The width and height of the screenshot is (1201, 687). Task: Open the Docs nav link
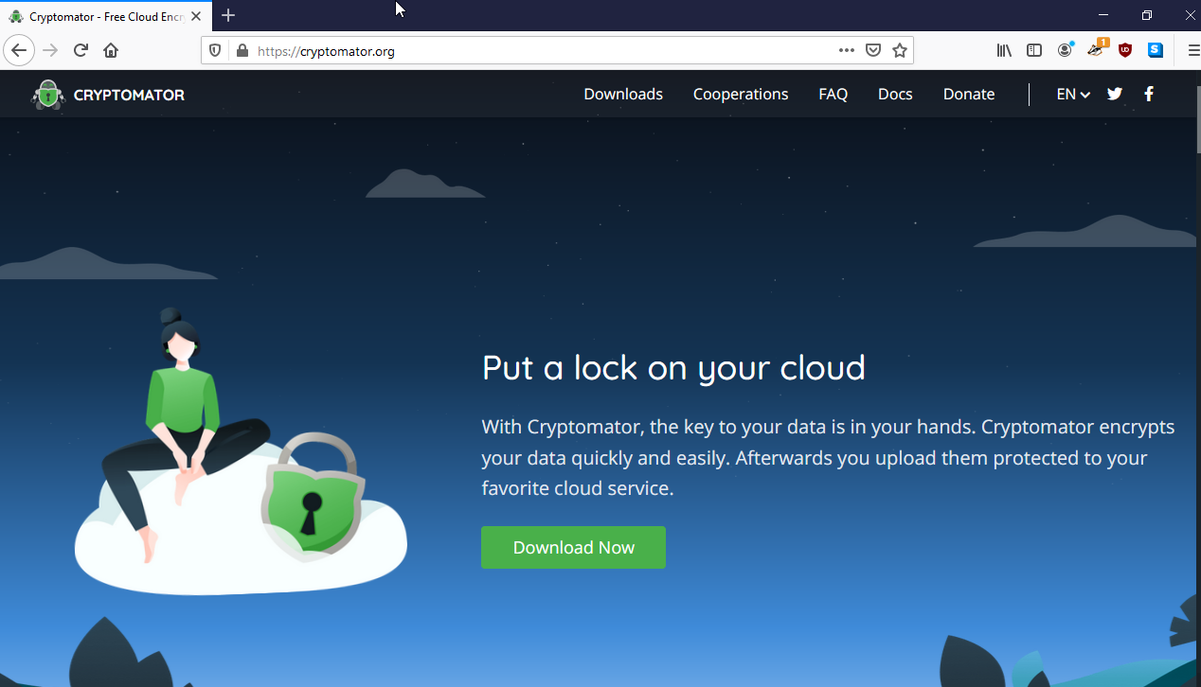tap(895, 95)
